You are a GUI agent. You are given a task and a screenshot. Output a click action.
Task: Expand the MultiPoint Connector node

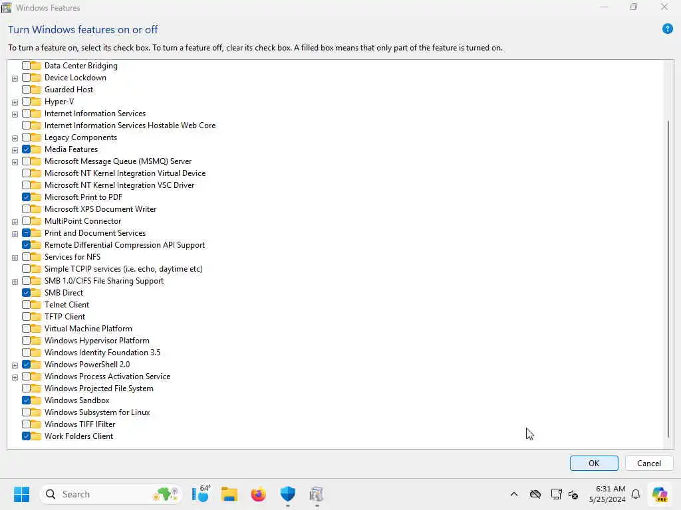coord(15,222)
